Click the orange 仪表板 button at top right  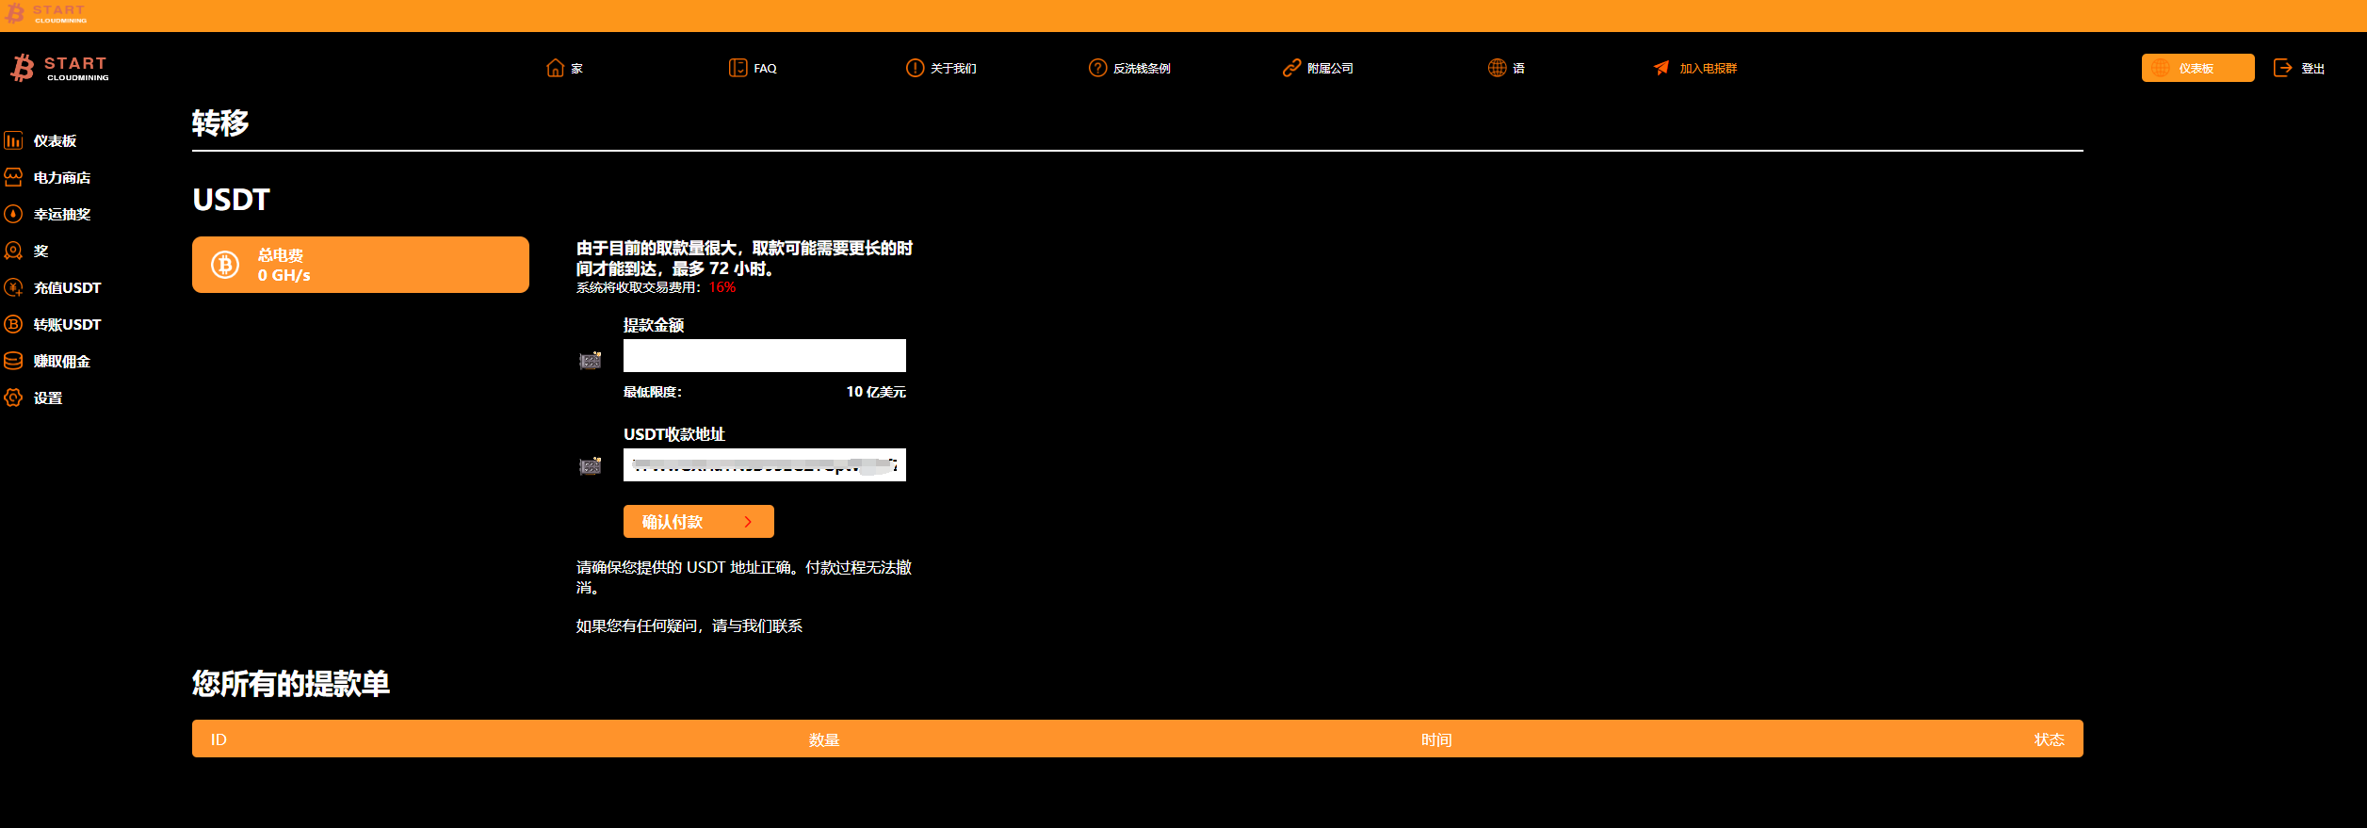[2197, 68]
